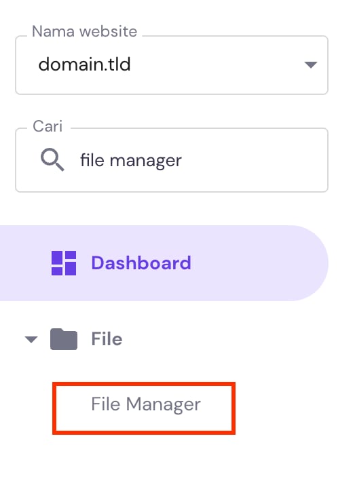Screen dimensions: 353x487
Task: Click the 'file manager' search query text
Action: (x=131, y=161)
